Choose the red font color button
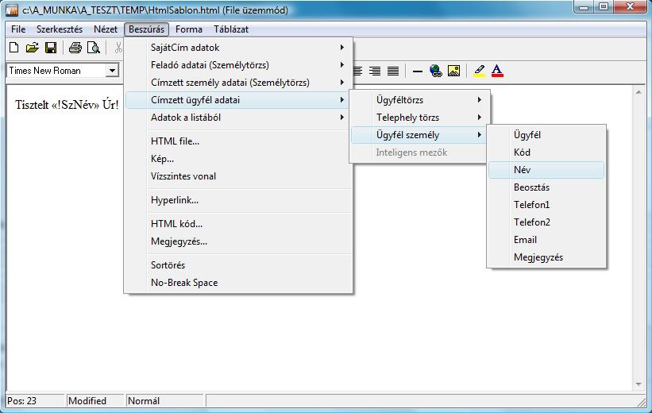The image size is (652, 413). (x=497, y=71)
